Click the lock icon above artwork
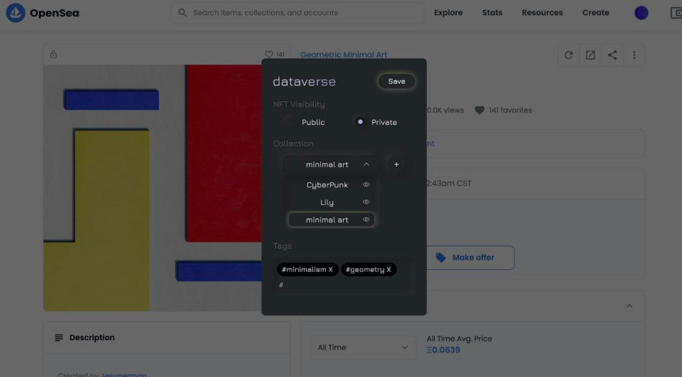The width and height of the screenshot is (682, 377). coord(54,54)
